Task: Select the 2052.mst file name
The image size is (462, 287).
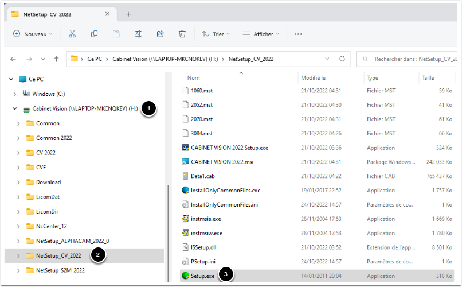Action: click(202, 104)
